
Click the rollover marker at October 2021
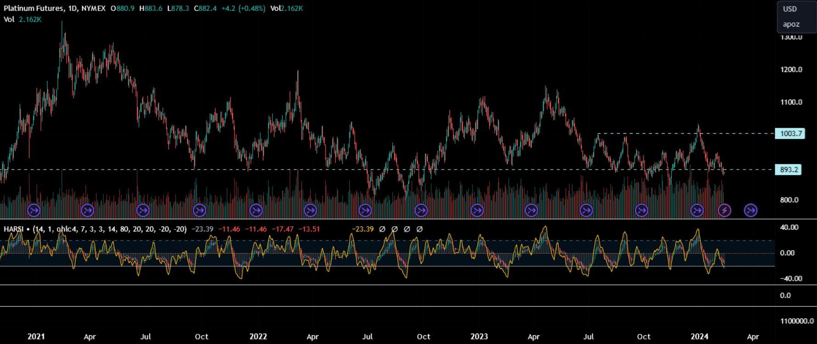[x=200, y=211]
